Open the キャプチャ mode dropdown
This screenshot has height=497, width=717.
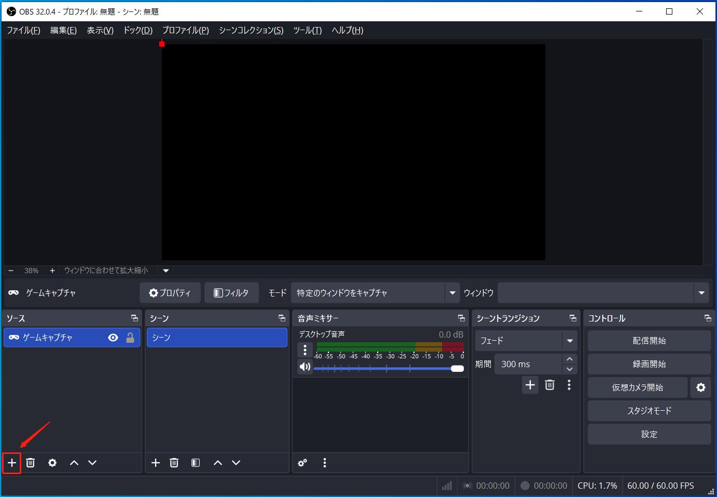pyautogui.click(x=451, y=292)
